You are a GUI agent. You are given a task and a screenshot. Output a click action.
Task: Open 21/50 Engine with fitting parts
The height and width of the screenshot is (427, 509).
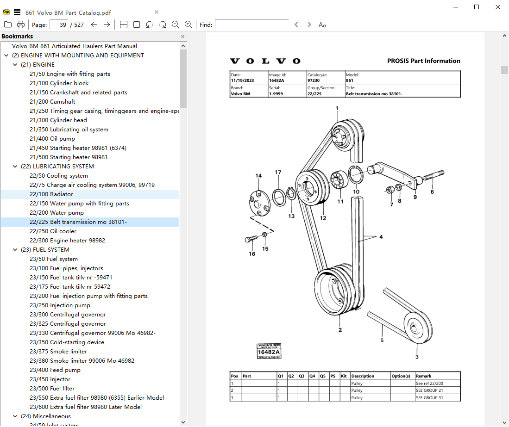pyautogui.click(x=70, y=74)
